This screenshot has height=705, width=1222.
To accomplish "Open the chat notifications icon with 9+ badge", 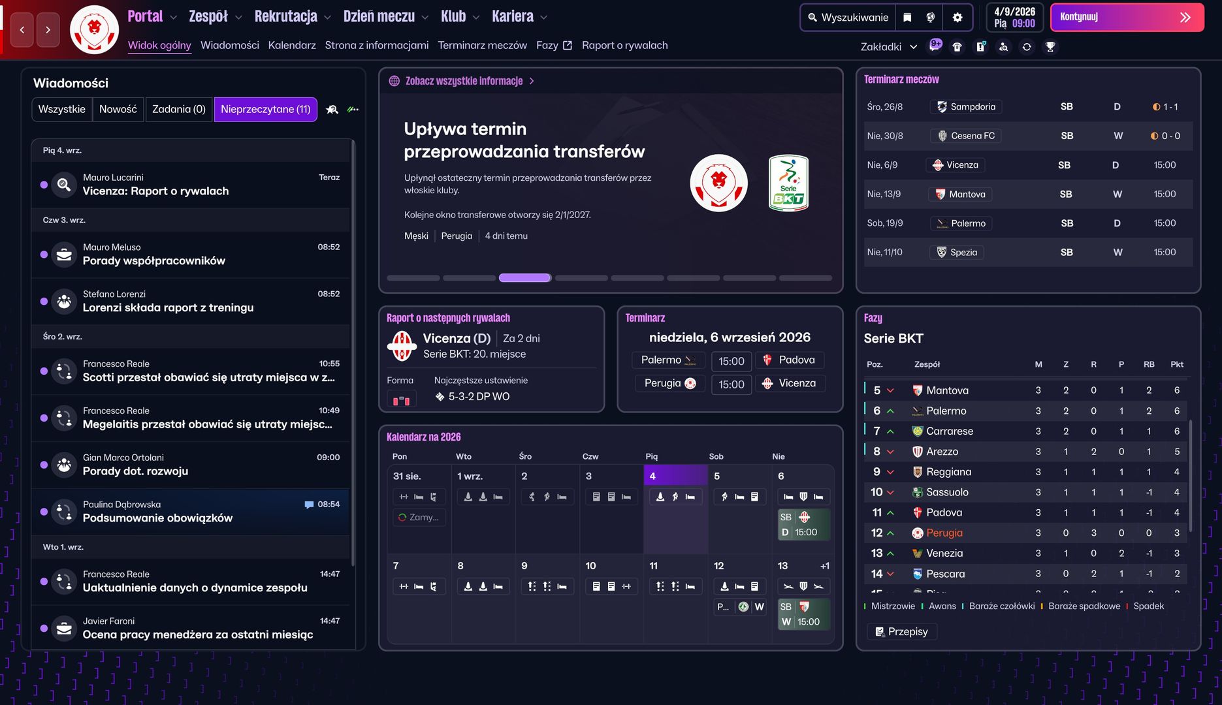I will click(935, 46).
